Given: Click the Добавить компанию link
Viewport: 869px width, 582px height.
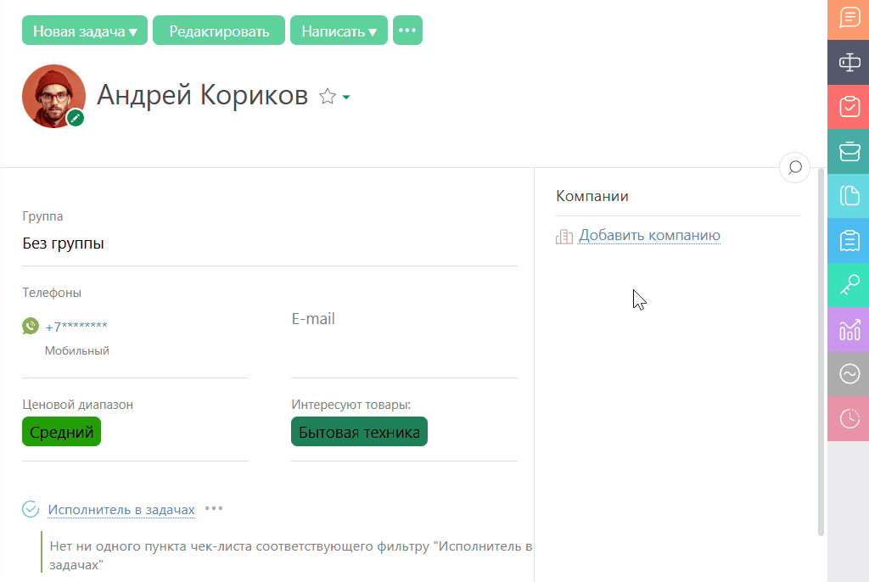Looking at the screenshot, I should tap(649, 236).
